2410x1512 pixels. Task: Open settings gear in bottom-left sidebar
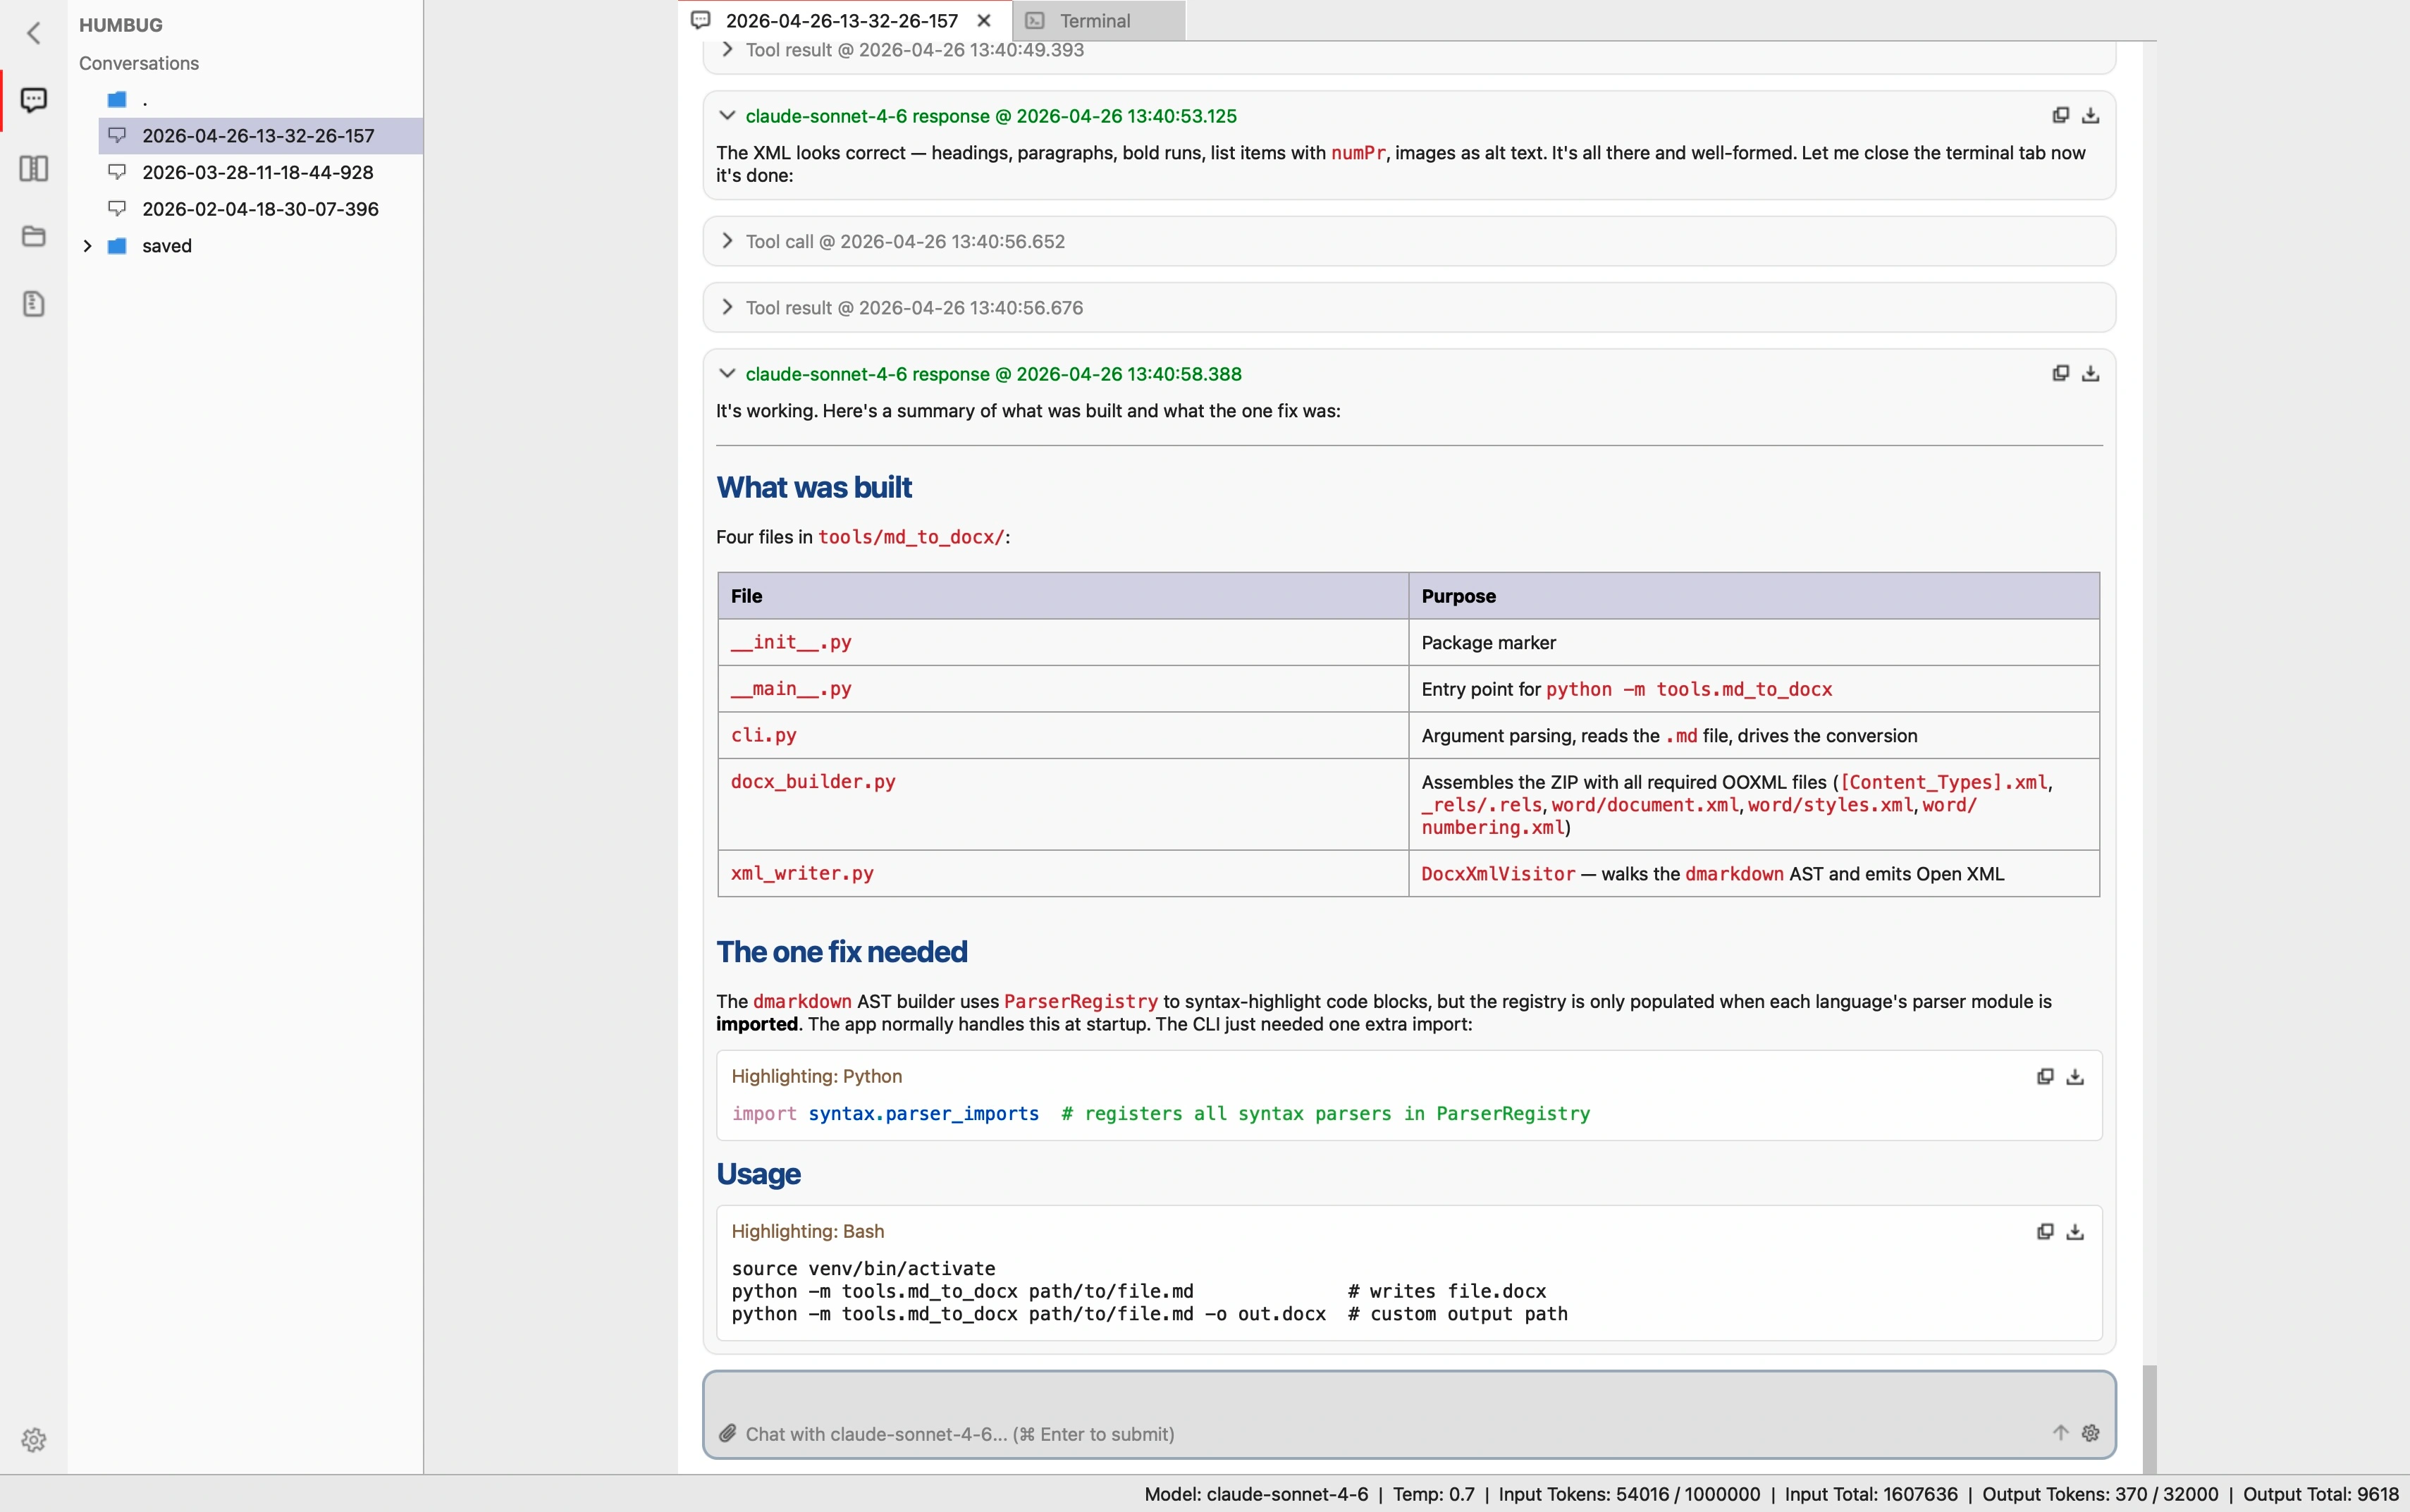tap(33, 1440)
